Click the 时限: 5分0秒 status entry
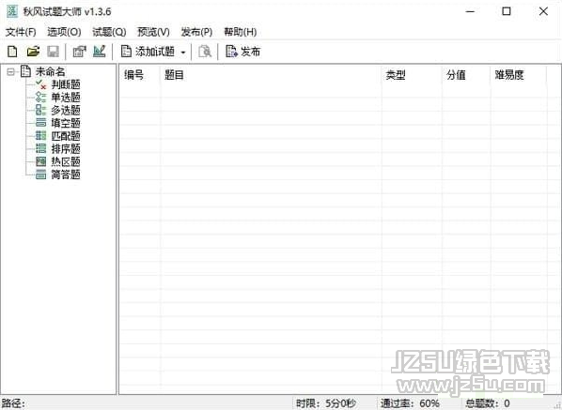The width and height of the screenshot is (562, 410). 326,403
